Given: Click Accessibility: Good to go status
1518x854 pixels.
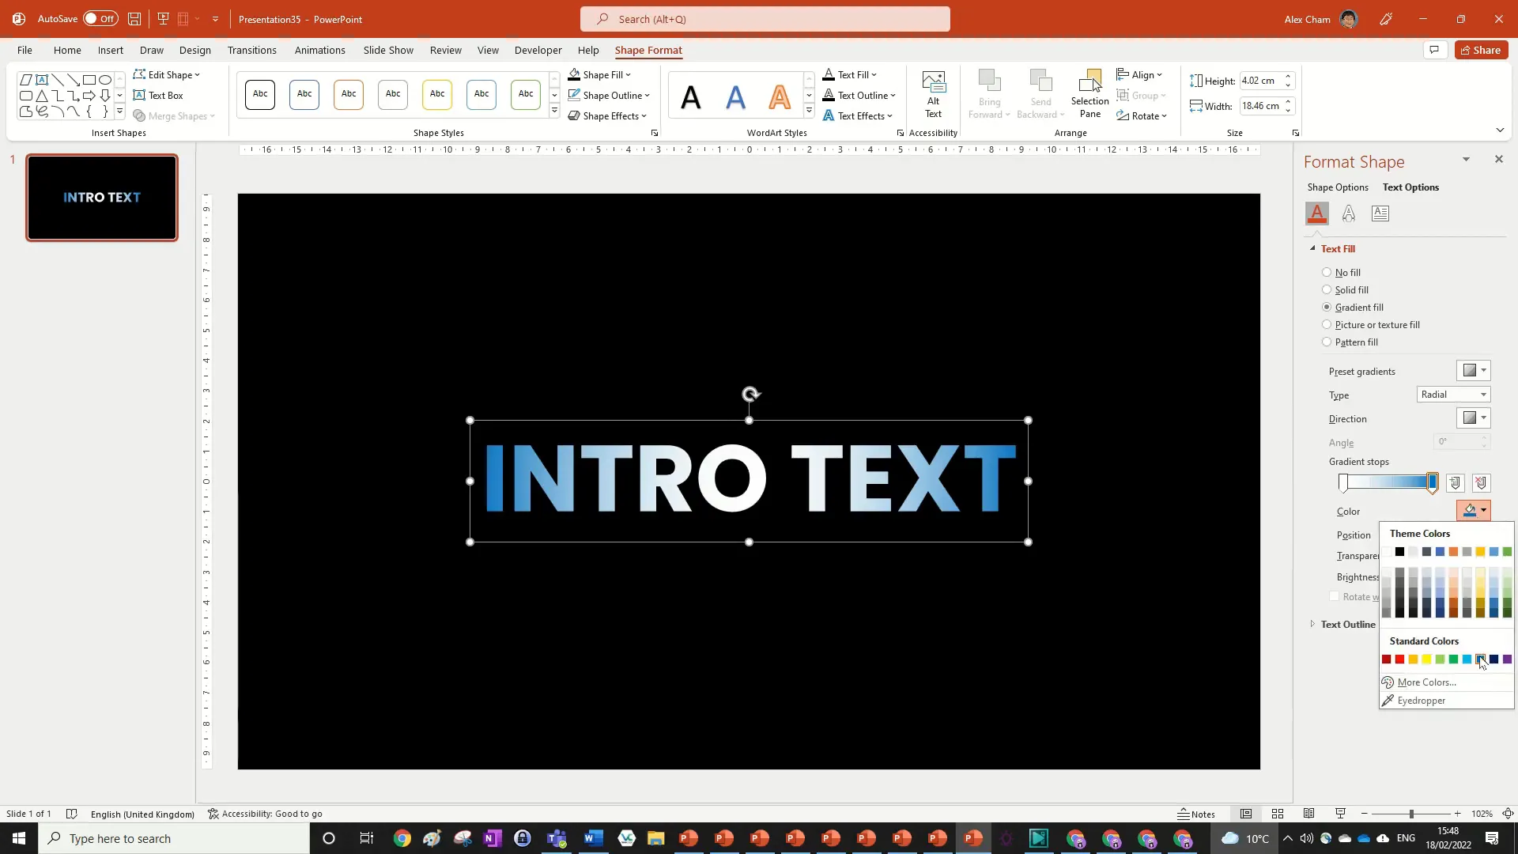Looking at the screenshot, I should coord(265,814).
